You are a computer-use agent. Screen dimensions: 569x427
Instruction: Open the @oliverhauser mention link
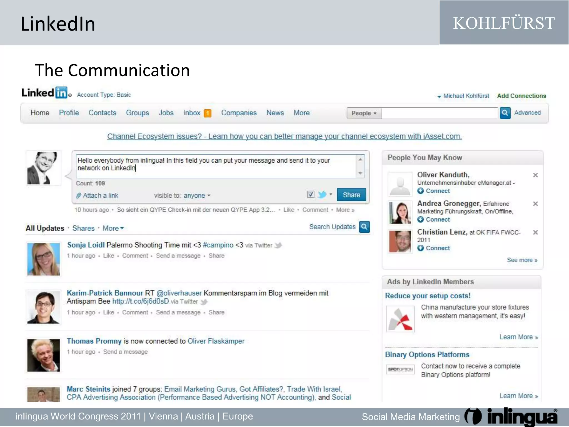coord(179,293)
